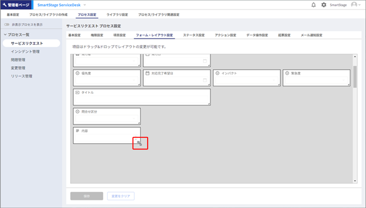Collapse the プロセス一覧 tree
Image resolution: width=366 pixels, height=208 pixels.
tap(5, 35)
